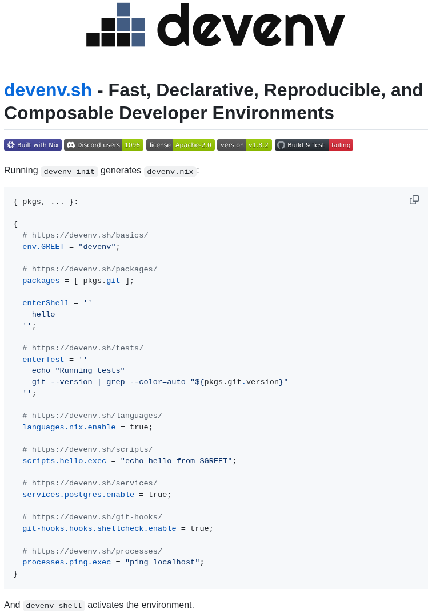Open the Built with Nix badge
The image size is (432, 612).
point(33,145)
